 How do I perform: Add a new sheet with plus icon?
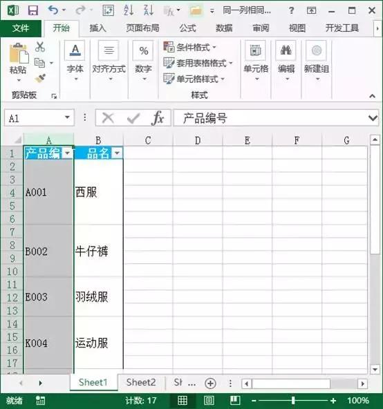tap(210, 383)
